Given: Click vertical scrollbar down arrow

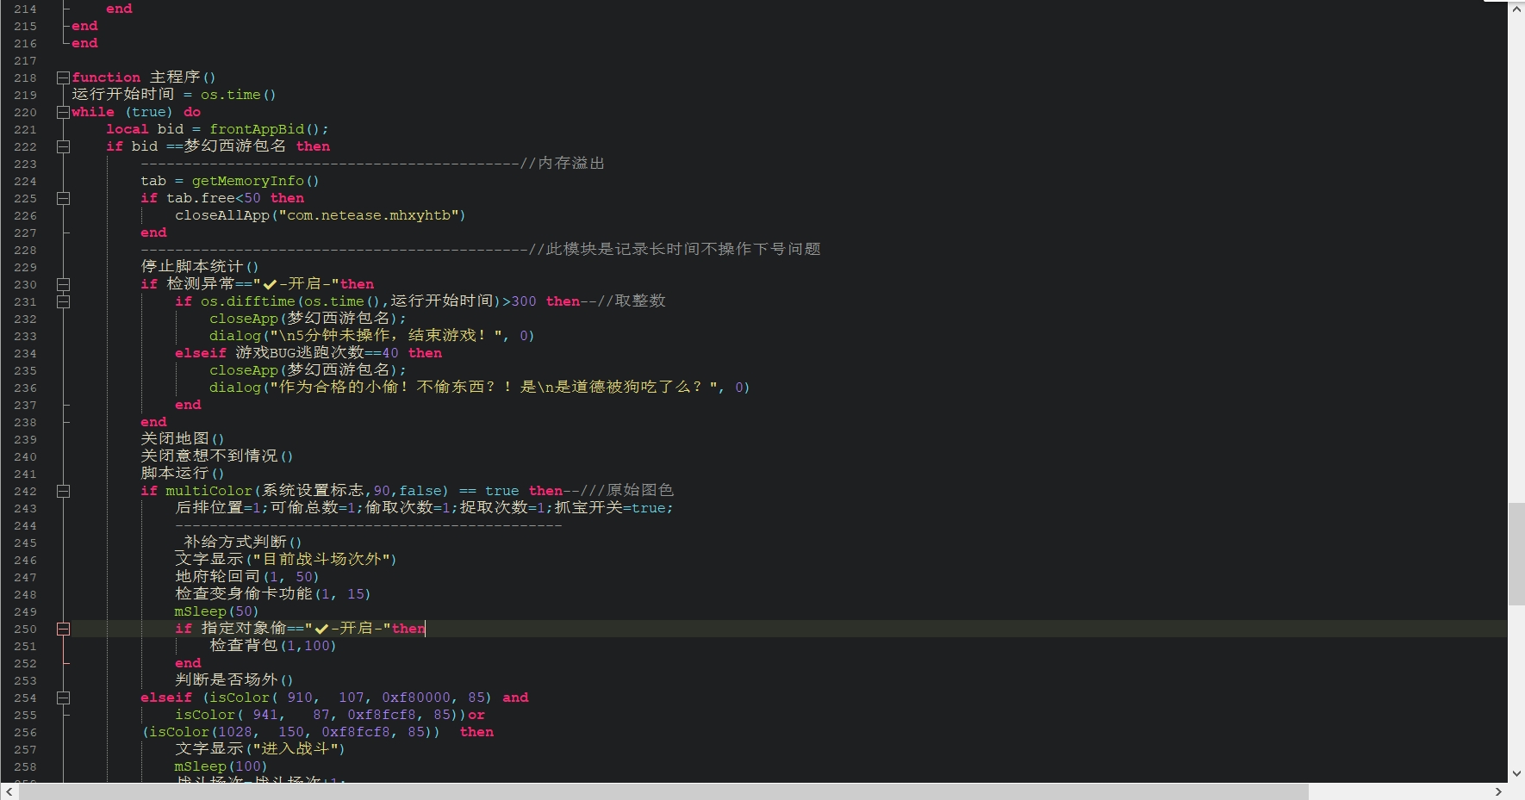Looking at the screenshot, I should [x=1516, y=773].
